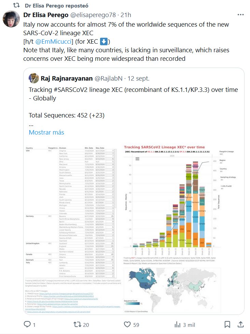
Task: Click the share upload icon
Action: pyautogui.click(x=240, y=324)
